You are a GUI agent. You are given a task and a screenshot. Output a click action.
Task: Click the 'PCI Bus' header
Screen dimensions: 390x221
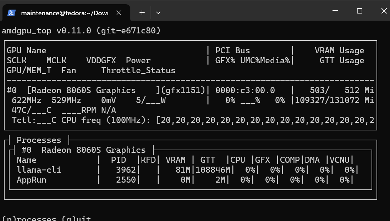pyautogui.click(x=232, y=50)
